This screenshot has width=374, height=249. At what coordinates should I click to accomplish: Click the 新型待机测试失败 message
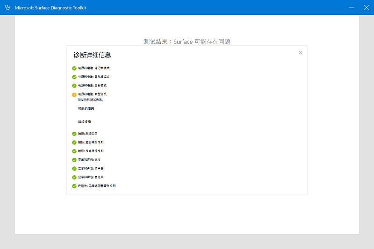click(x=91, y=100)
